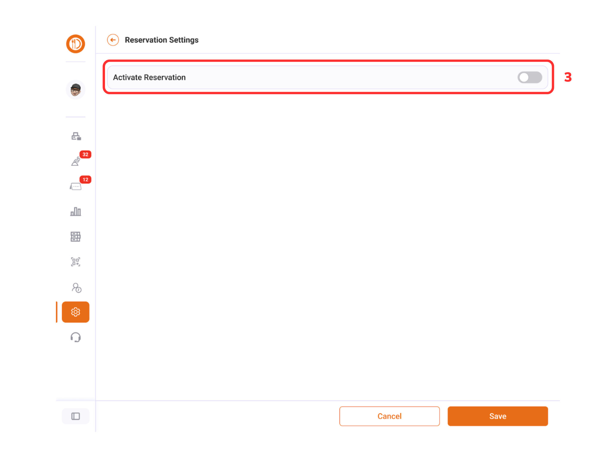This screenshot has width=611, height=462.
Task: Open the QR code scanner icon
Action: point(75,262)
